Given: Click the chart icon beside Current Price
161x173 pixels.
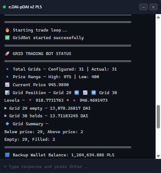Looking at the screenshot, I should [x=7, y=85].
